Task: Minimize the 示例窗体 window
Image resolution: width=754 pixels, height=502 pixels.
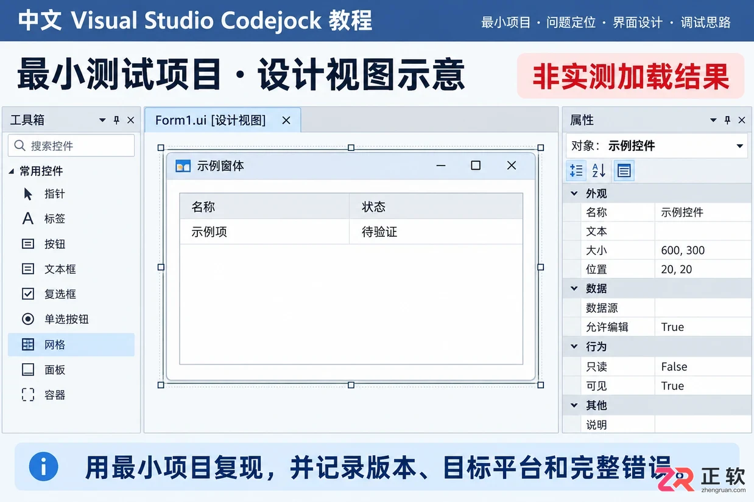Action: [x=442, y=166]
